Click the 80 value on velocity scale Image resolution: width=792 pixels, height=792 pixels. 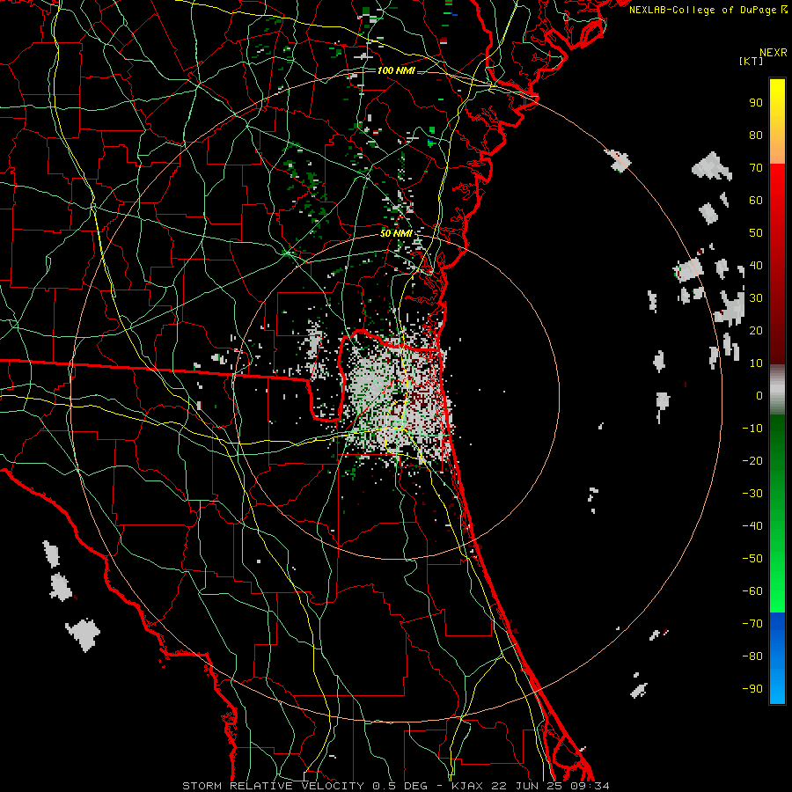click(x=756, y=135)
